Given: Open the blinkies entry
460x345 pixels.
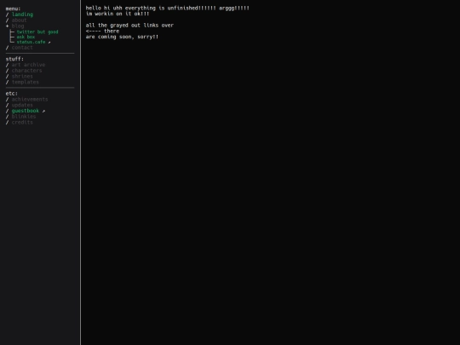Looking at the screenshot, I should click(x=24, y=117).
